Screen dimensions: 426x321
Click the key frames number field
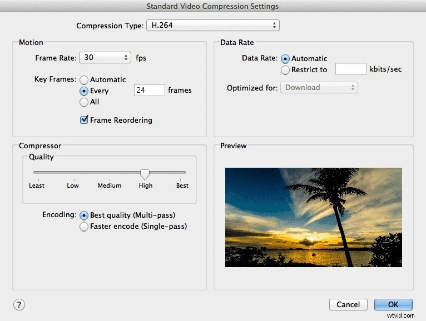point(149,90)
